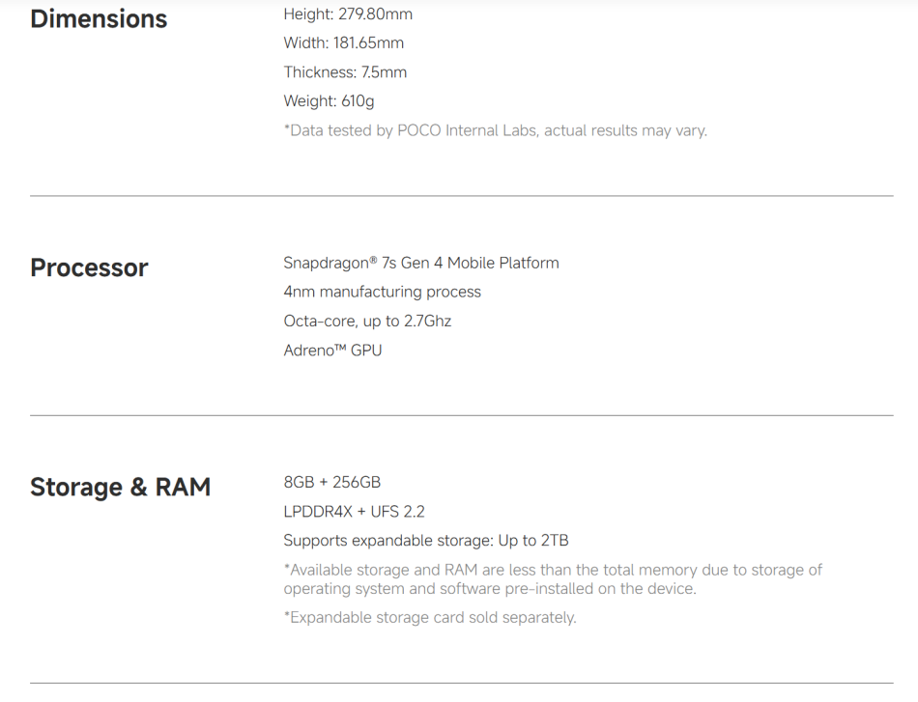This screenshot has width=918, height=702.
Task: Select the LPDDR4X + UFS 2.2 line
Action: point(354,512)
